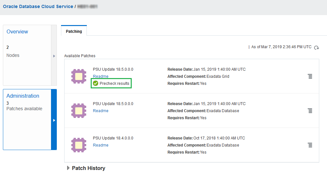
Task: Expand the Patch History section
Action: click(68, 168)
